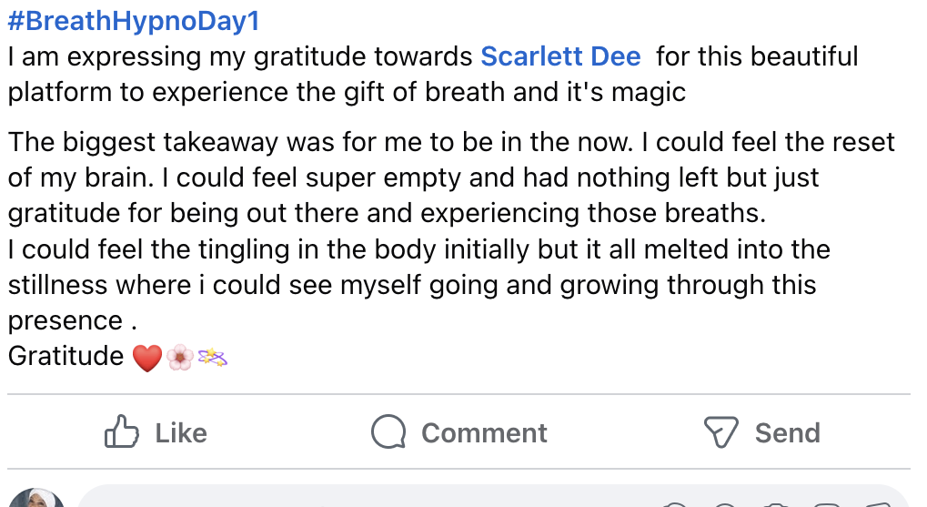Click the Like text label
This screenshot has height=507, width=927.
181,433
